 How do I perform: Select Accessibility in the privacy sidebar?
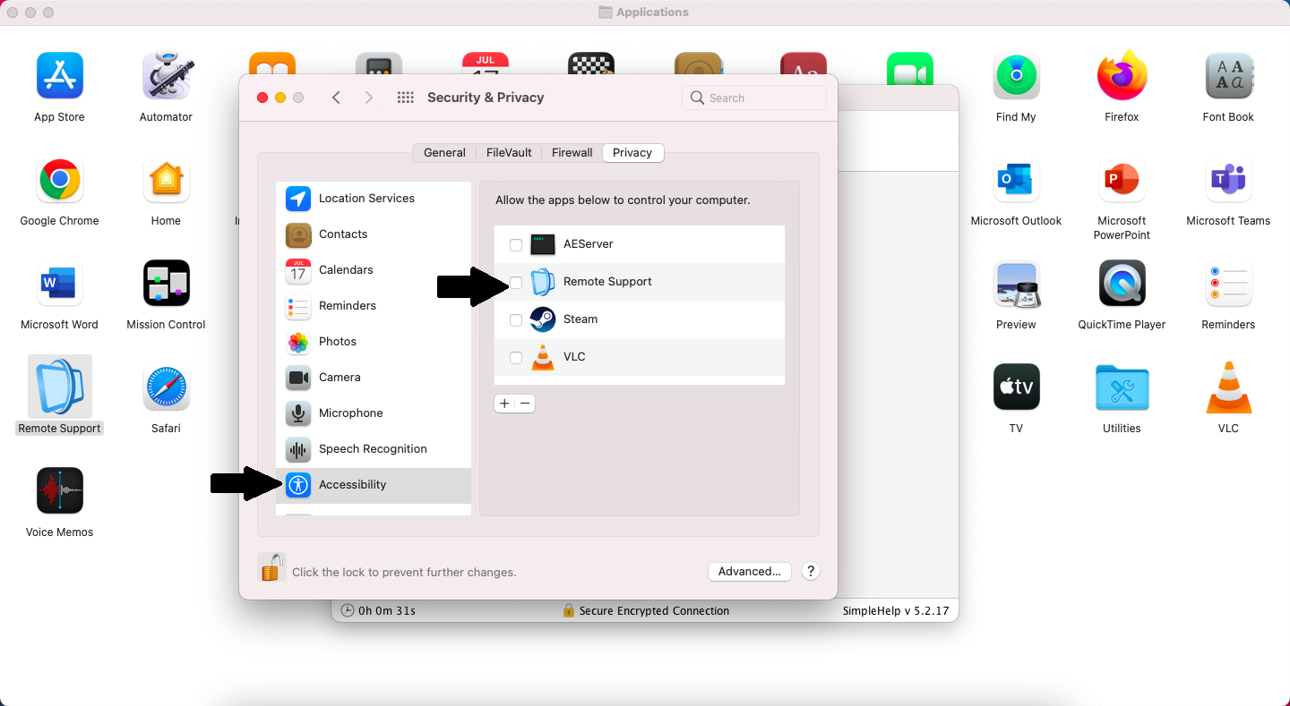[374, 485]
